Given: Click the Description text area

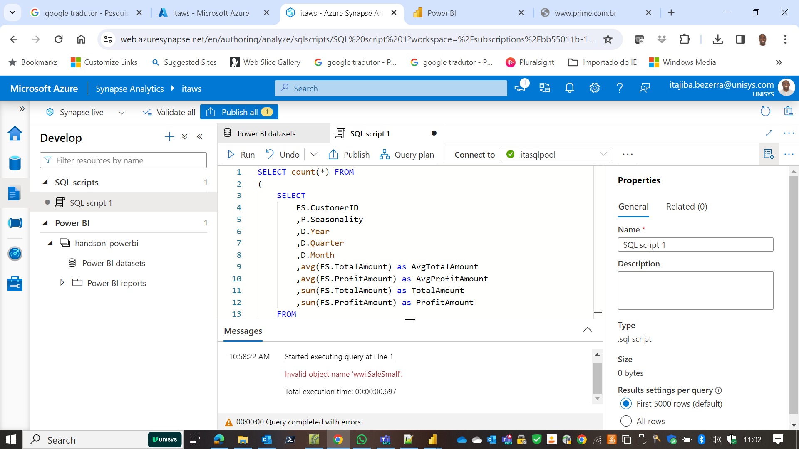Looking at the screenshot, I should (x=695, y=291).
